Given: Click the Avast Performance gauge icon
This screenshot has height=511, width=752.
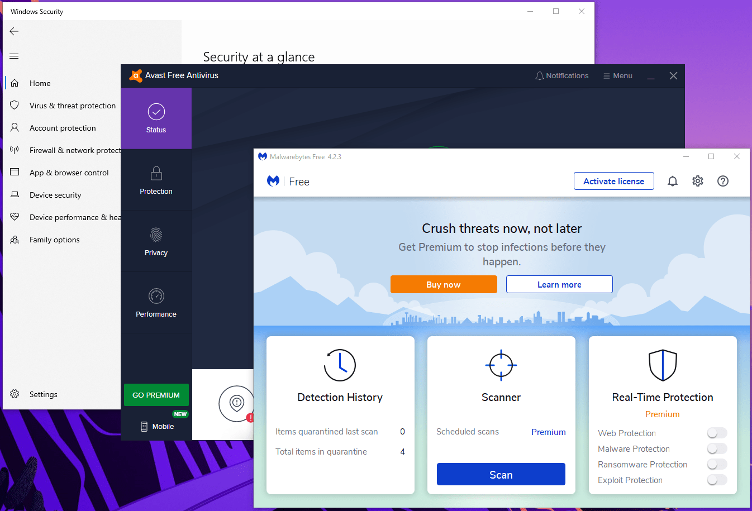Looking at the screenshot, I should (156, 296).
